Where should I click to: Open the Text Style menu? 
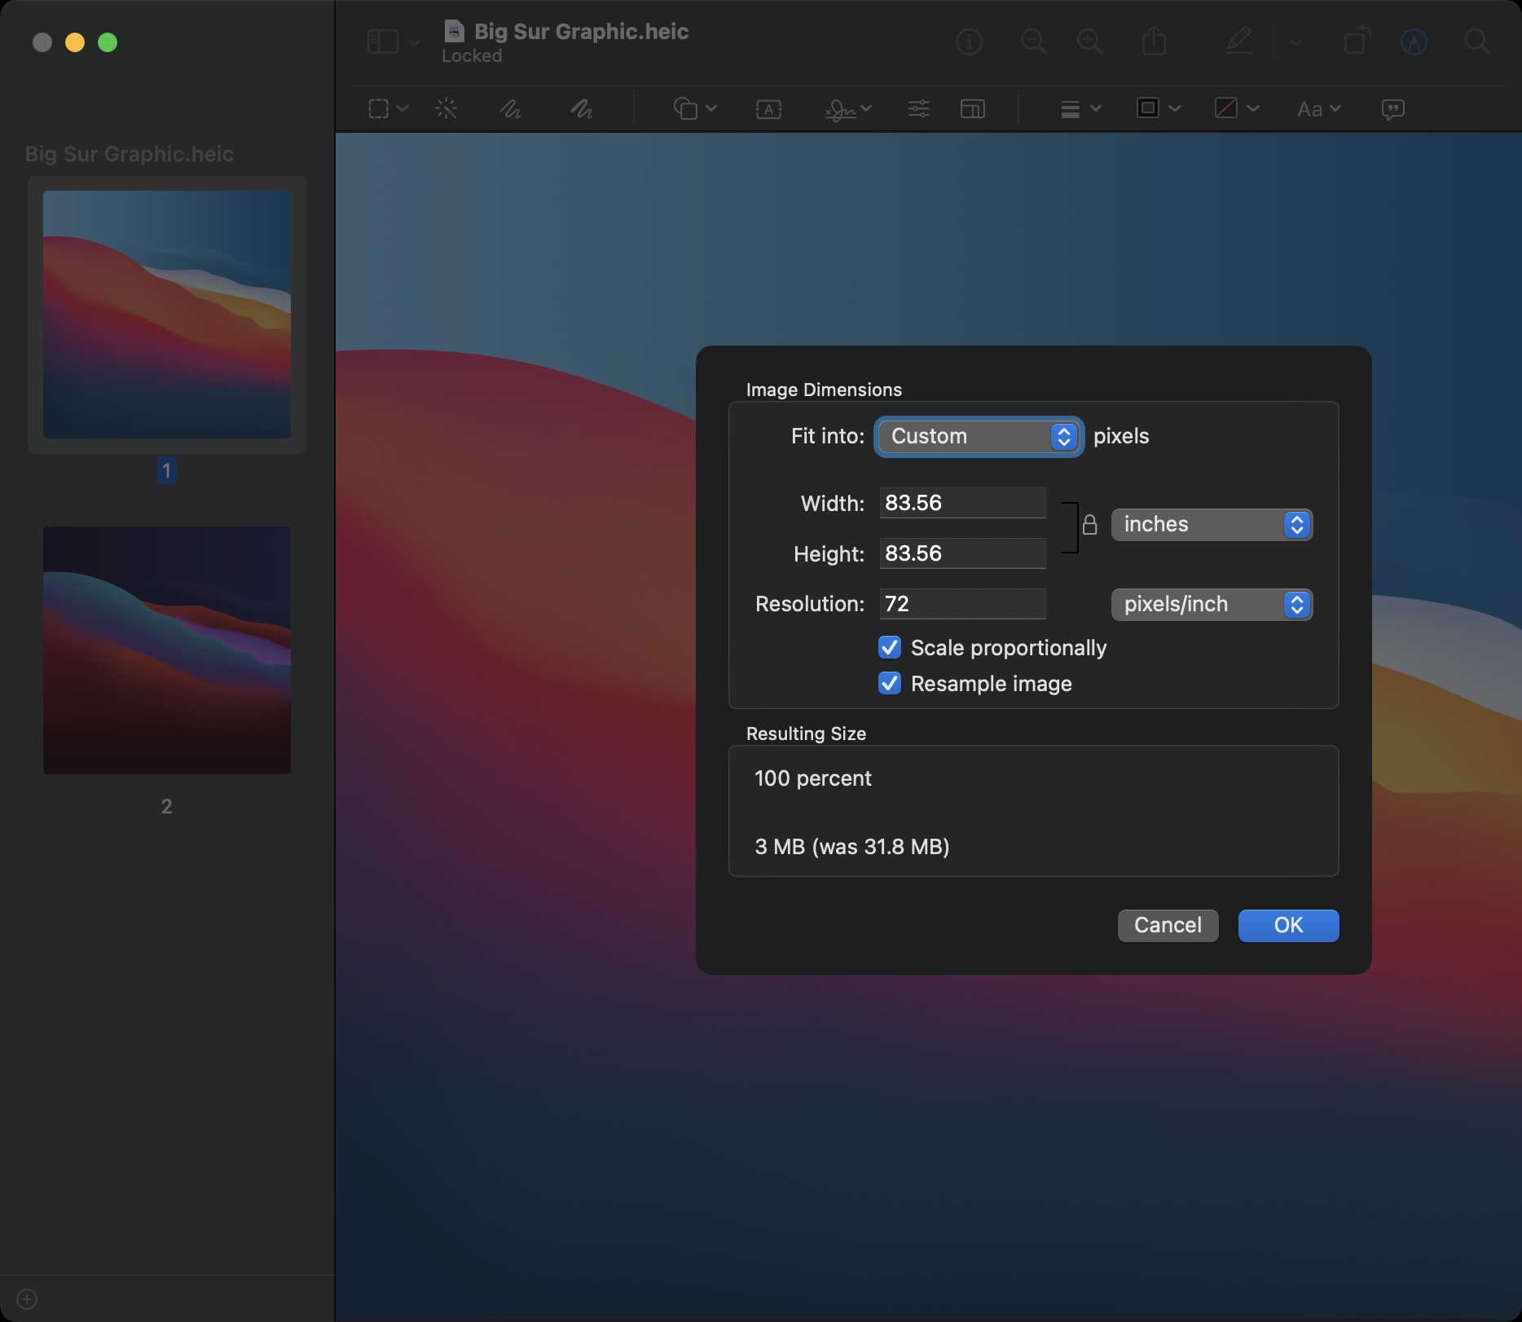1319,108
